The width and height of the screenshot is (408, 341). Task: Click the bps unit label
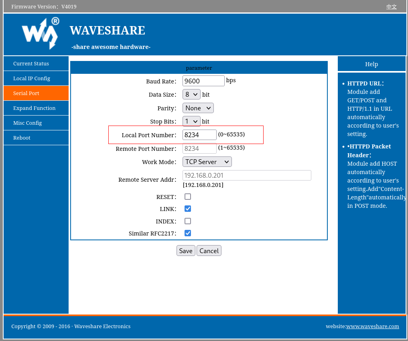point(231,80)
